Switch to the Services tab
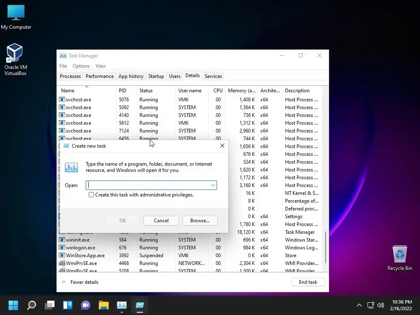 (x=213, y=76)
